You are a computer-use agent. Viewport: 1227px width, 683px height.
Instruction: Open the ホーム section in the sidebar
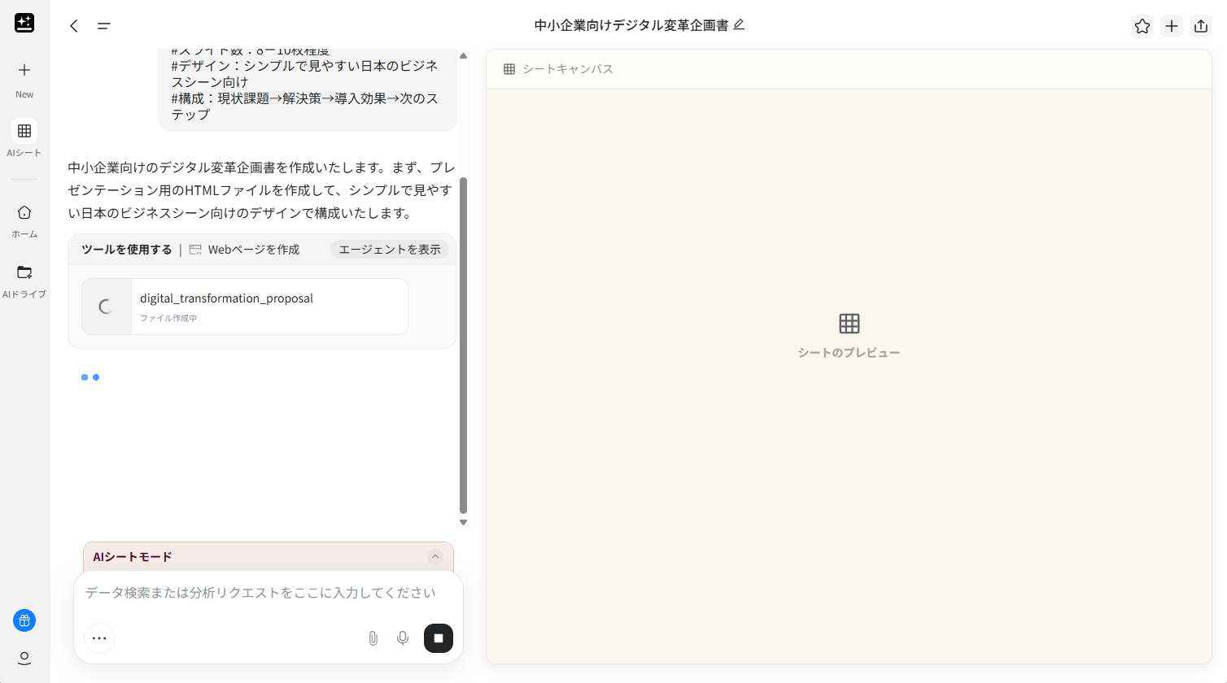pos(24,220)
